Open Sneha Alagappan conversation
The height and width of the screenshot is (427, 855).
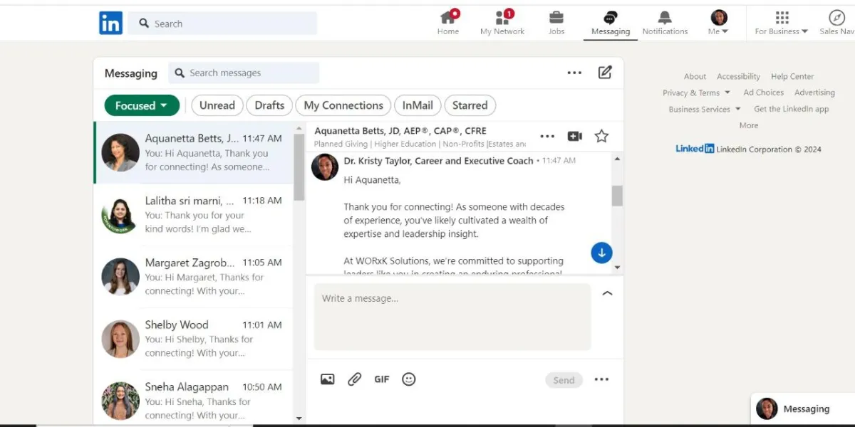coord(193,399)
